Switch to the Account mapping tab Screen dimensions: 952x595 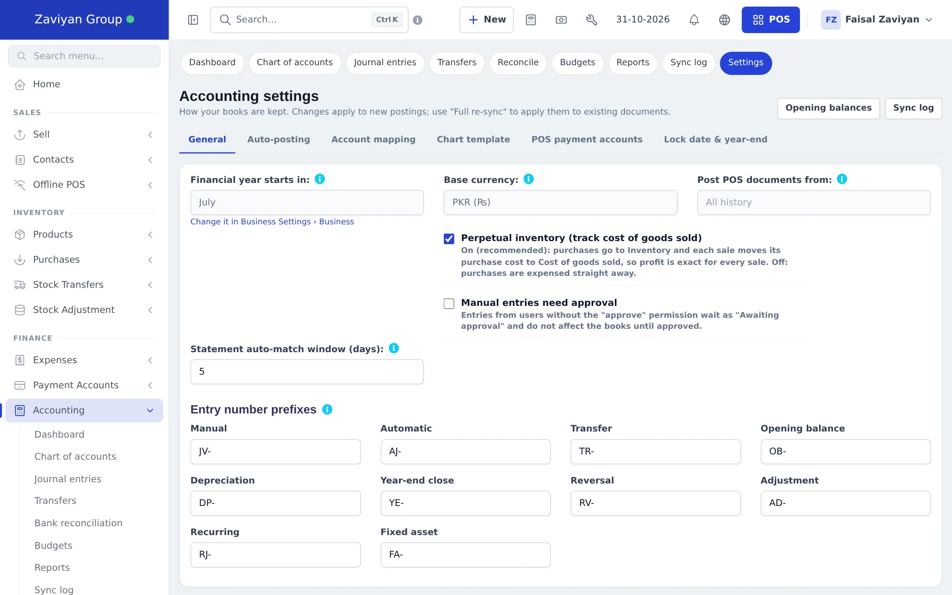pos(373,139)
